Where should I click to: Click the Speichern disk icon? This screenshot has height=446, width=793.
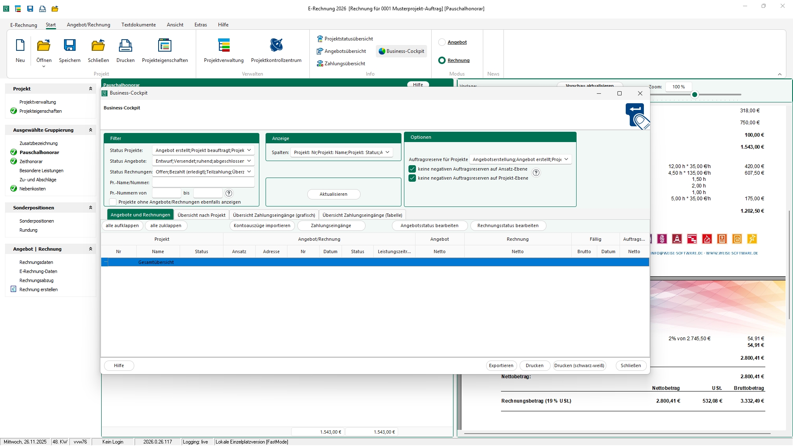(69, 45)
